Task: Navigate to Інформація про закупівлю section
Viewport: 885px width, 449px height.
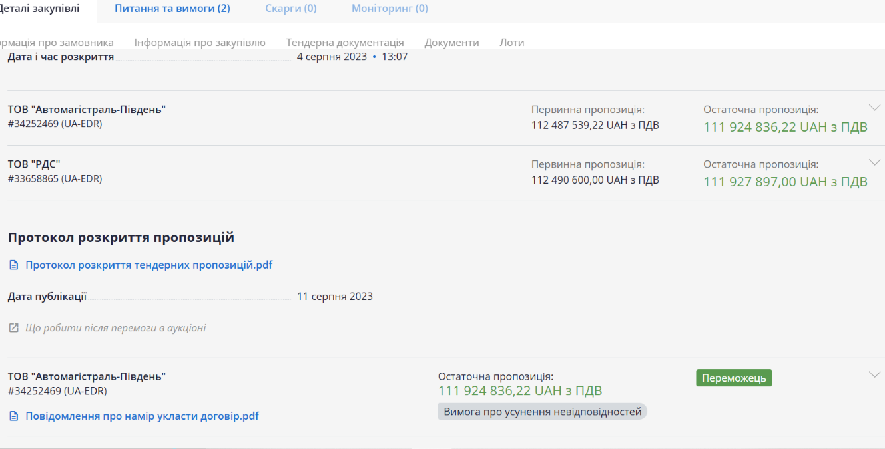Action: click(x=200, y=42)
